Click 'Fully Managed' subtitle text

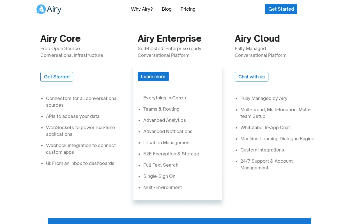pos(250,48)
